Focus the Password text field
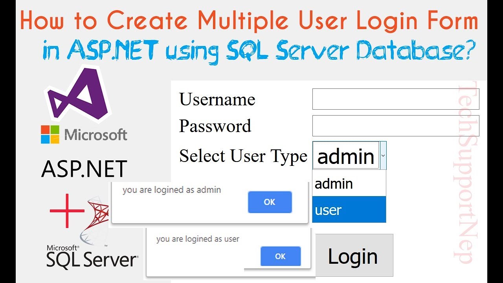Screen dimensions: 503x283 395,126
